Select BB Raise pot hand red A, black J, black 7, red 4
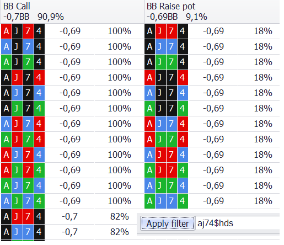Viewport: 284px width, 245px height. tap(166, 77)
